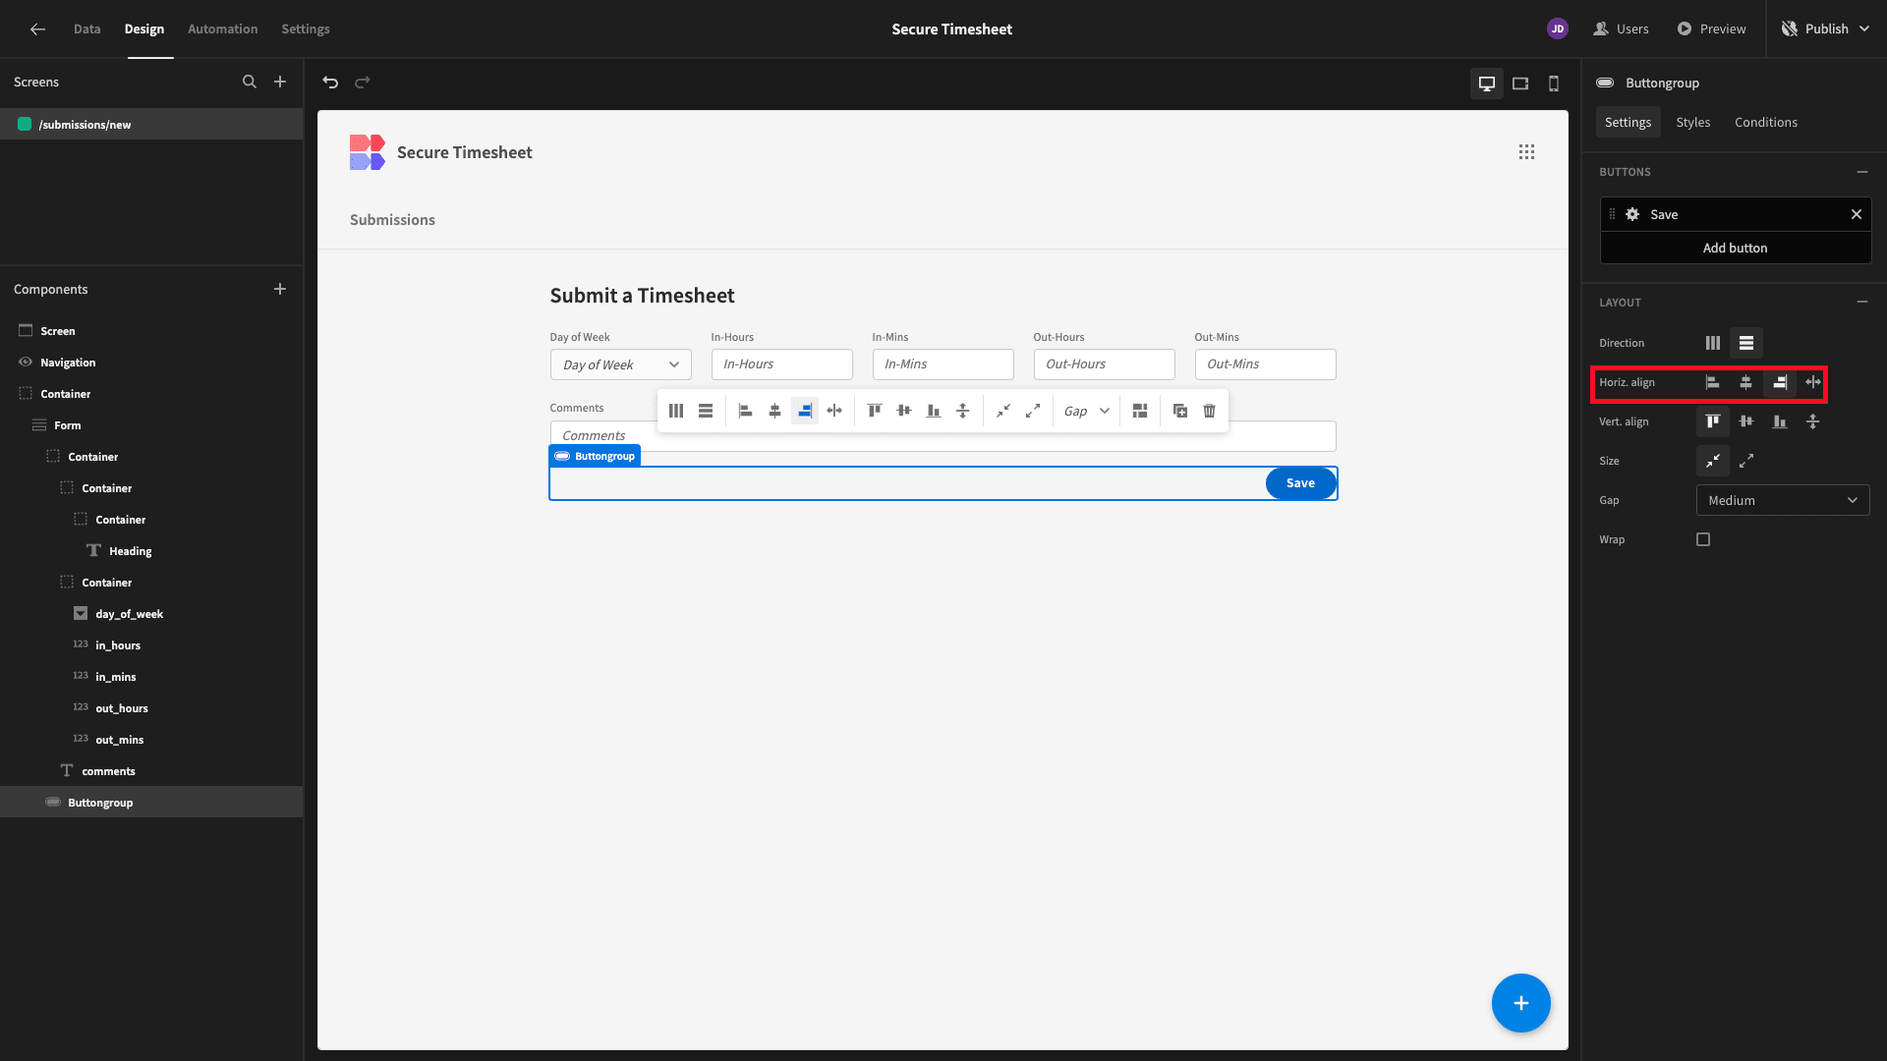Click the Add button option
This screenshot has width=1887, height=1061.
pyautogui.click(x=1736, y=248)
